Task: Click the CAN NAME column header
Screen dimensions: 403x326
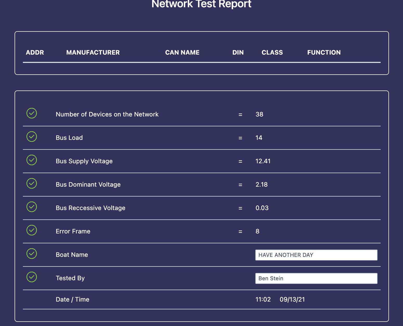Action: (182, 53)
